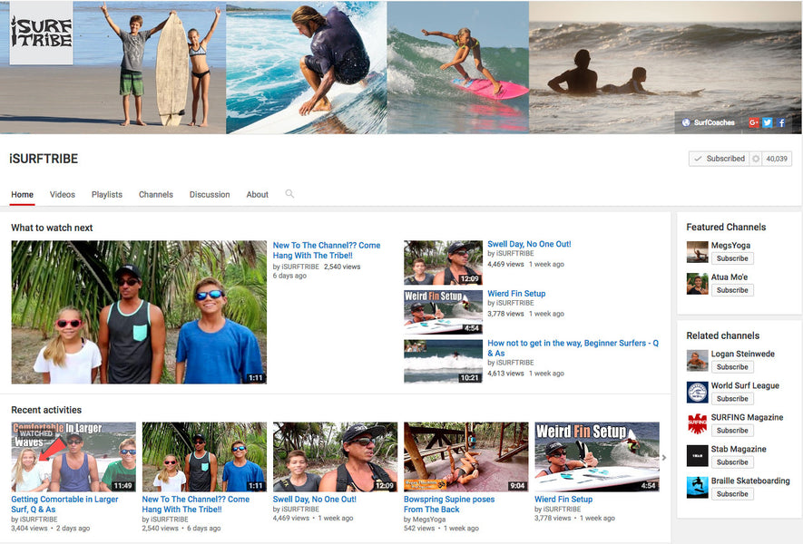Select the Home tab
Image resolution: width=803 pixels, height=544 pixels.
[x=23, y=194]
